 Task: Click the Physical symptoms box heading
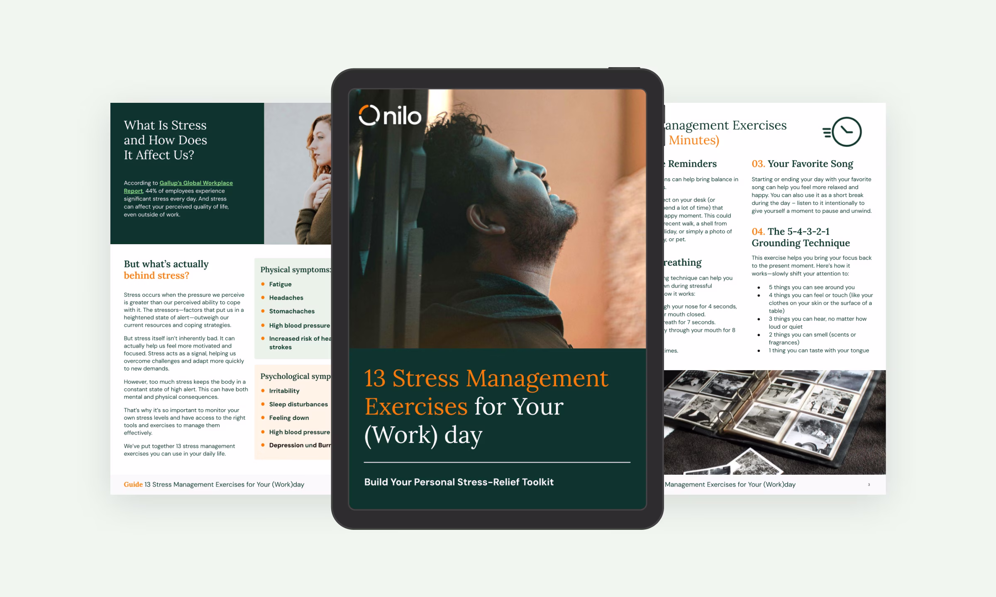click(x=295, y=269)
